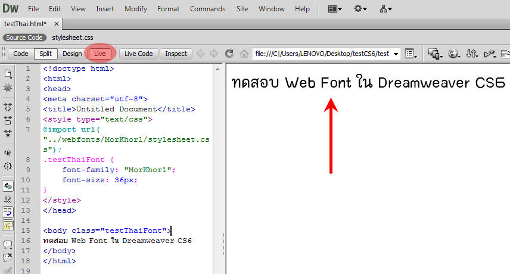Open the Site management dropdown icon

pyautogui.click(x=385, y=9)
